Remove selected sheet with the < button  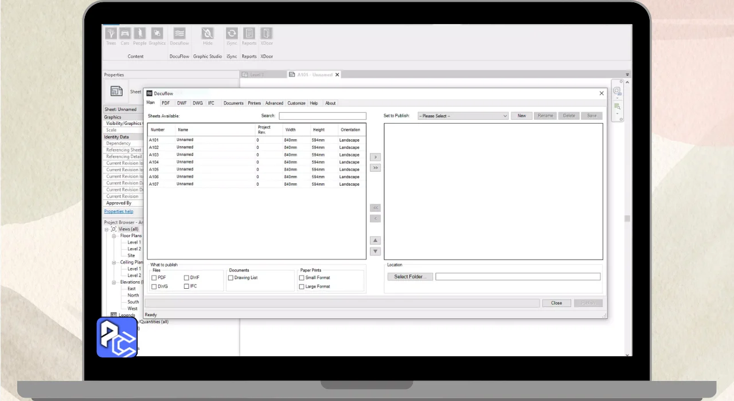click(x=376, y=218)
